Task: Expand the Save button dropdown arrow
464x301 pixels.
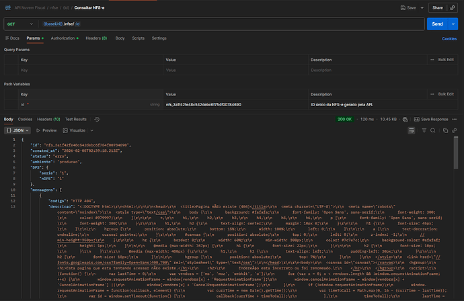Action: coord(420,8)
